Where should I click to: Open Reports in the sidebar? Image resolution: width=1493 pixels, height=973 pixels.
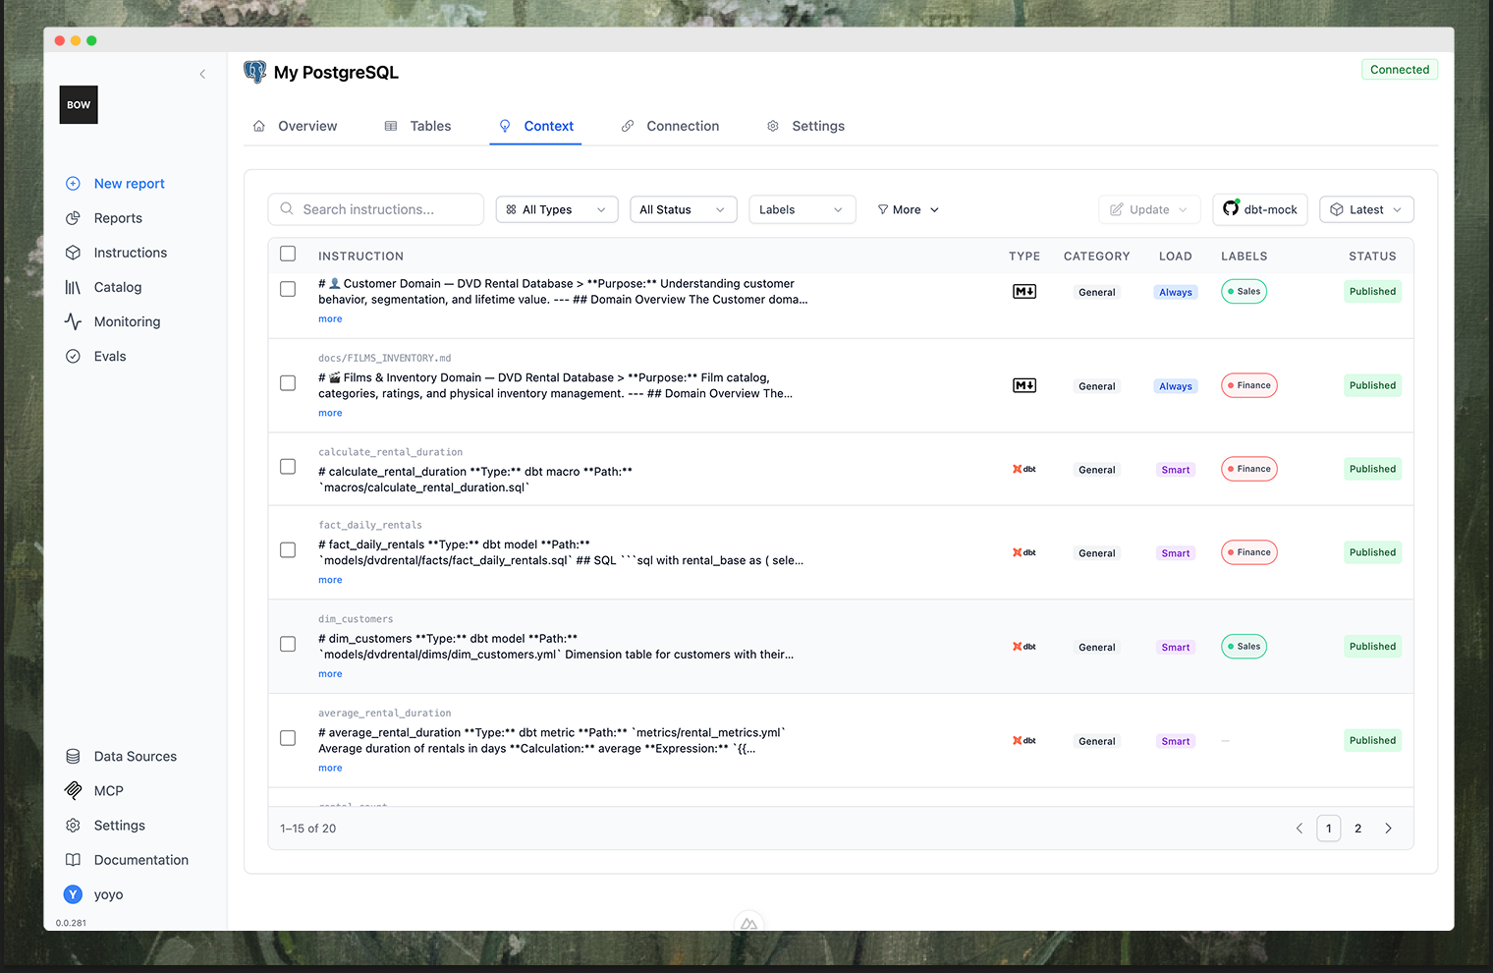[118, 218]
